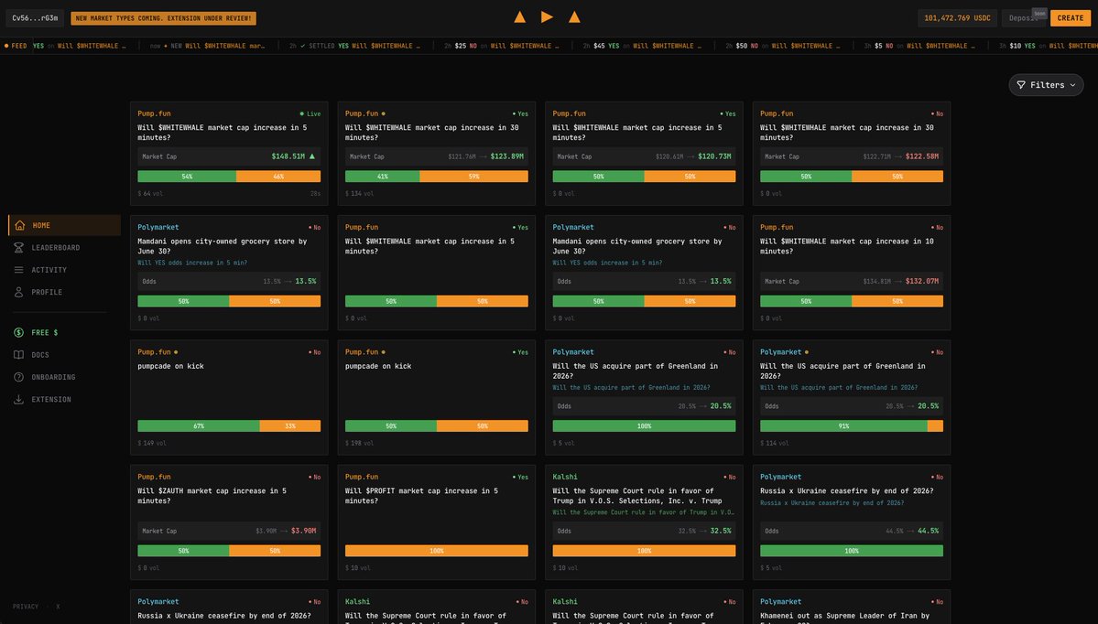Click the $114 vol Greenland card volume

pos(775,443)
